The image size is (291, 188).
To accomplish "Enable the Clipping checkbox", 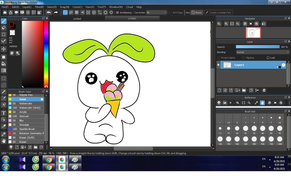I will tap(244, 58).
